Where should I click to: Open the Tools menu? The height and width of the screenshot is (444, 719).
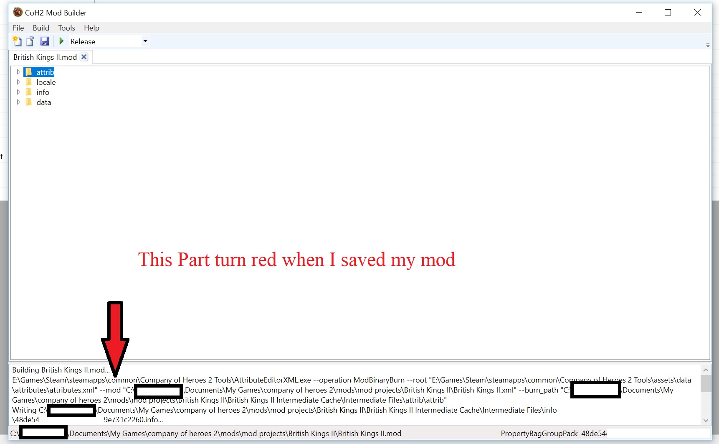point(66,28)
